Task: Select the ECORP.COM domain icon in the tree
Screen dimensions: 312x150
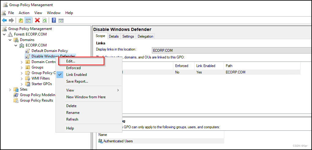Action: [x=22, y=45]
